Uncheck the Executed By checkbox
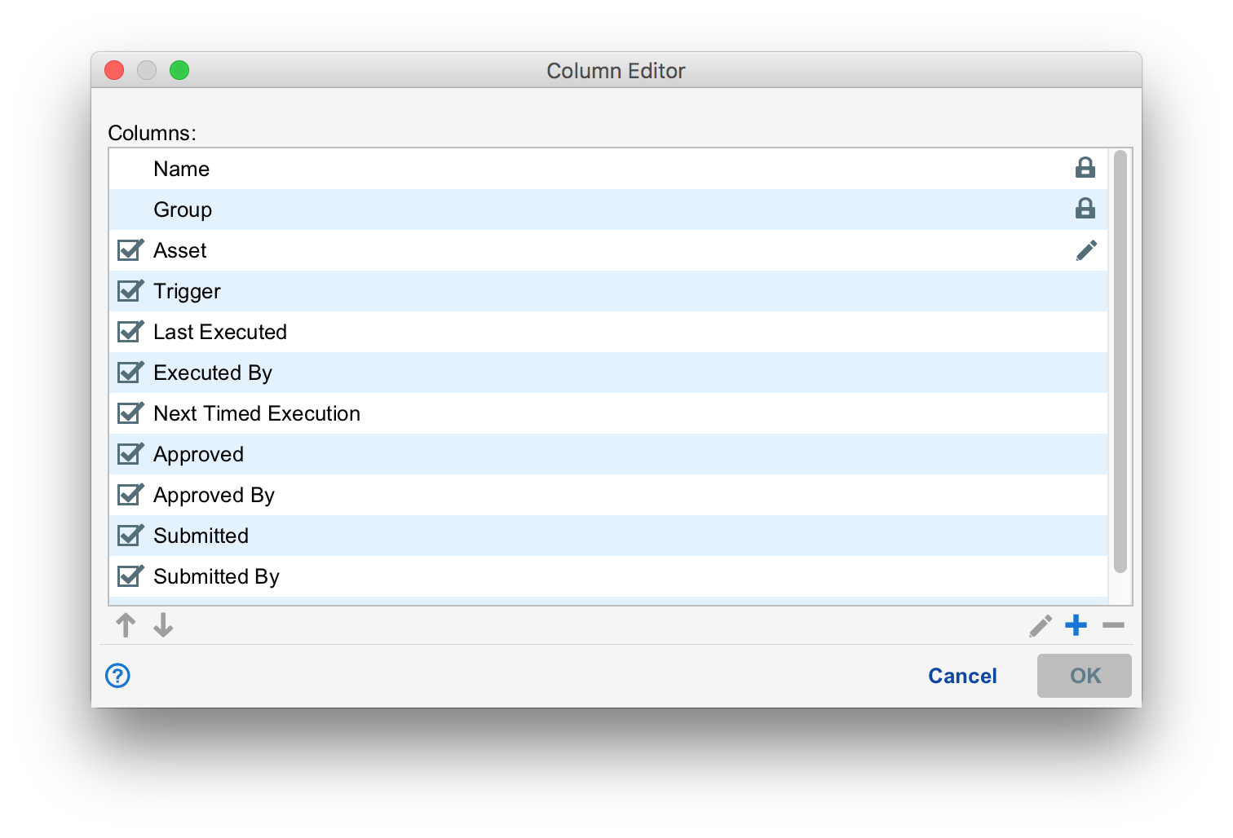Image resolution: width=1233 pixels, height=838 pixels. (x=130, y=373)
